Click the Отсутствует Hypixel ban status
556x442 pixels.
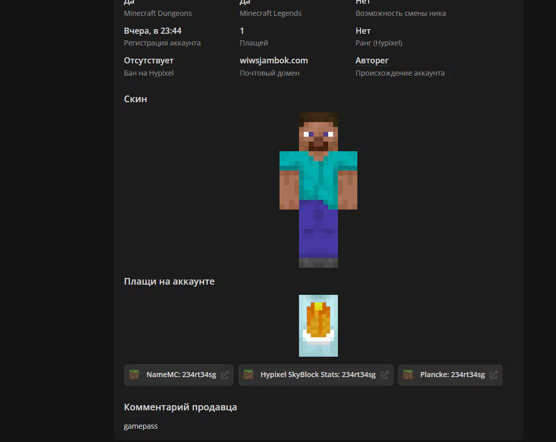tap(148, 60)
